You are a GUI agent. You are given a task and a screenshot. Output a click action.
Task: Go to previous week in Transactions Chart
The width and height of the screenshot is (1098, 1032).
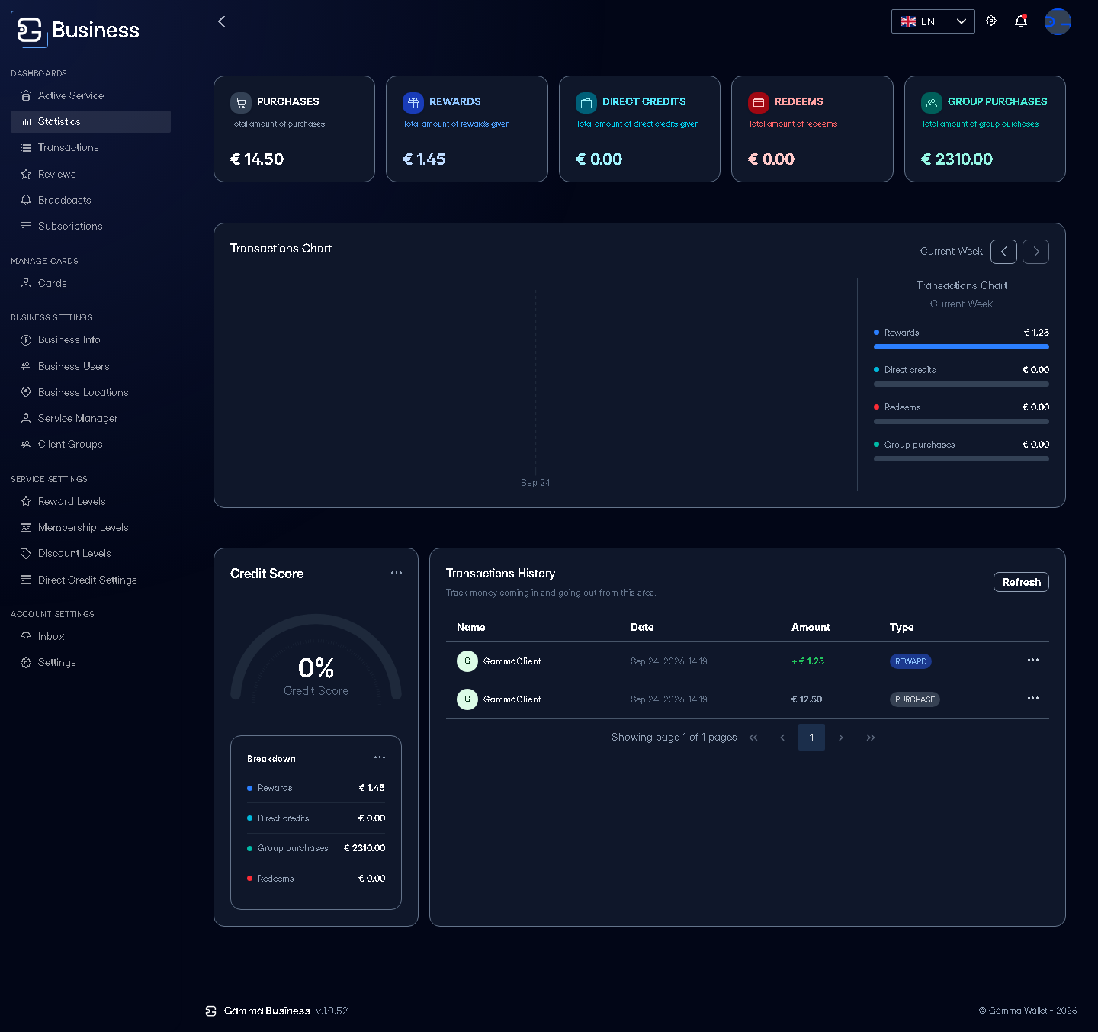pyautogui.click(x=1004, y=252)
